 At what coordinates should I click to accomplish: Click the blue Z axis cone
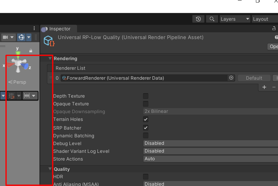(x=25, y=66)
